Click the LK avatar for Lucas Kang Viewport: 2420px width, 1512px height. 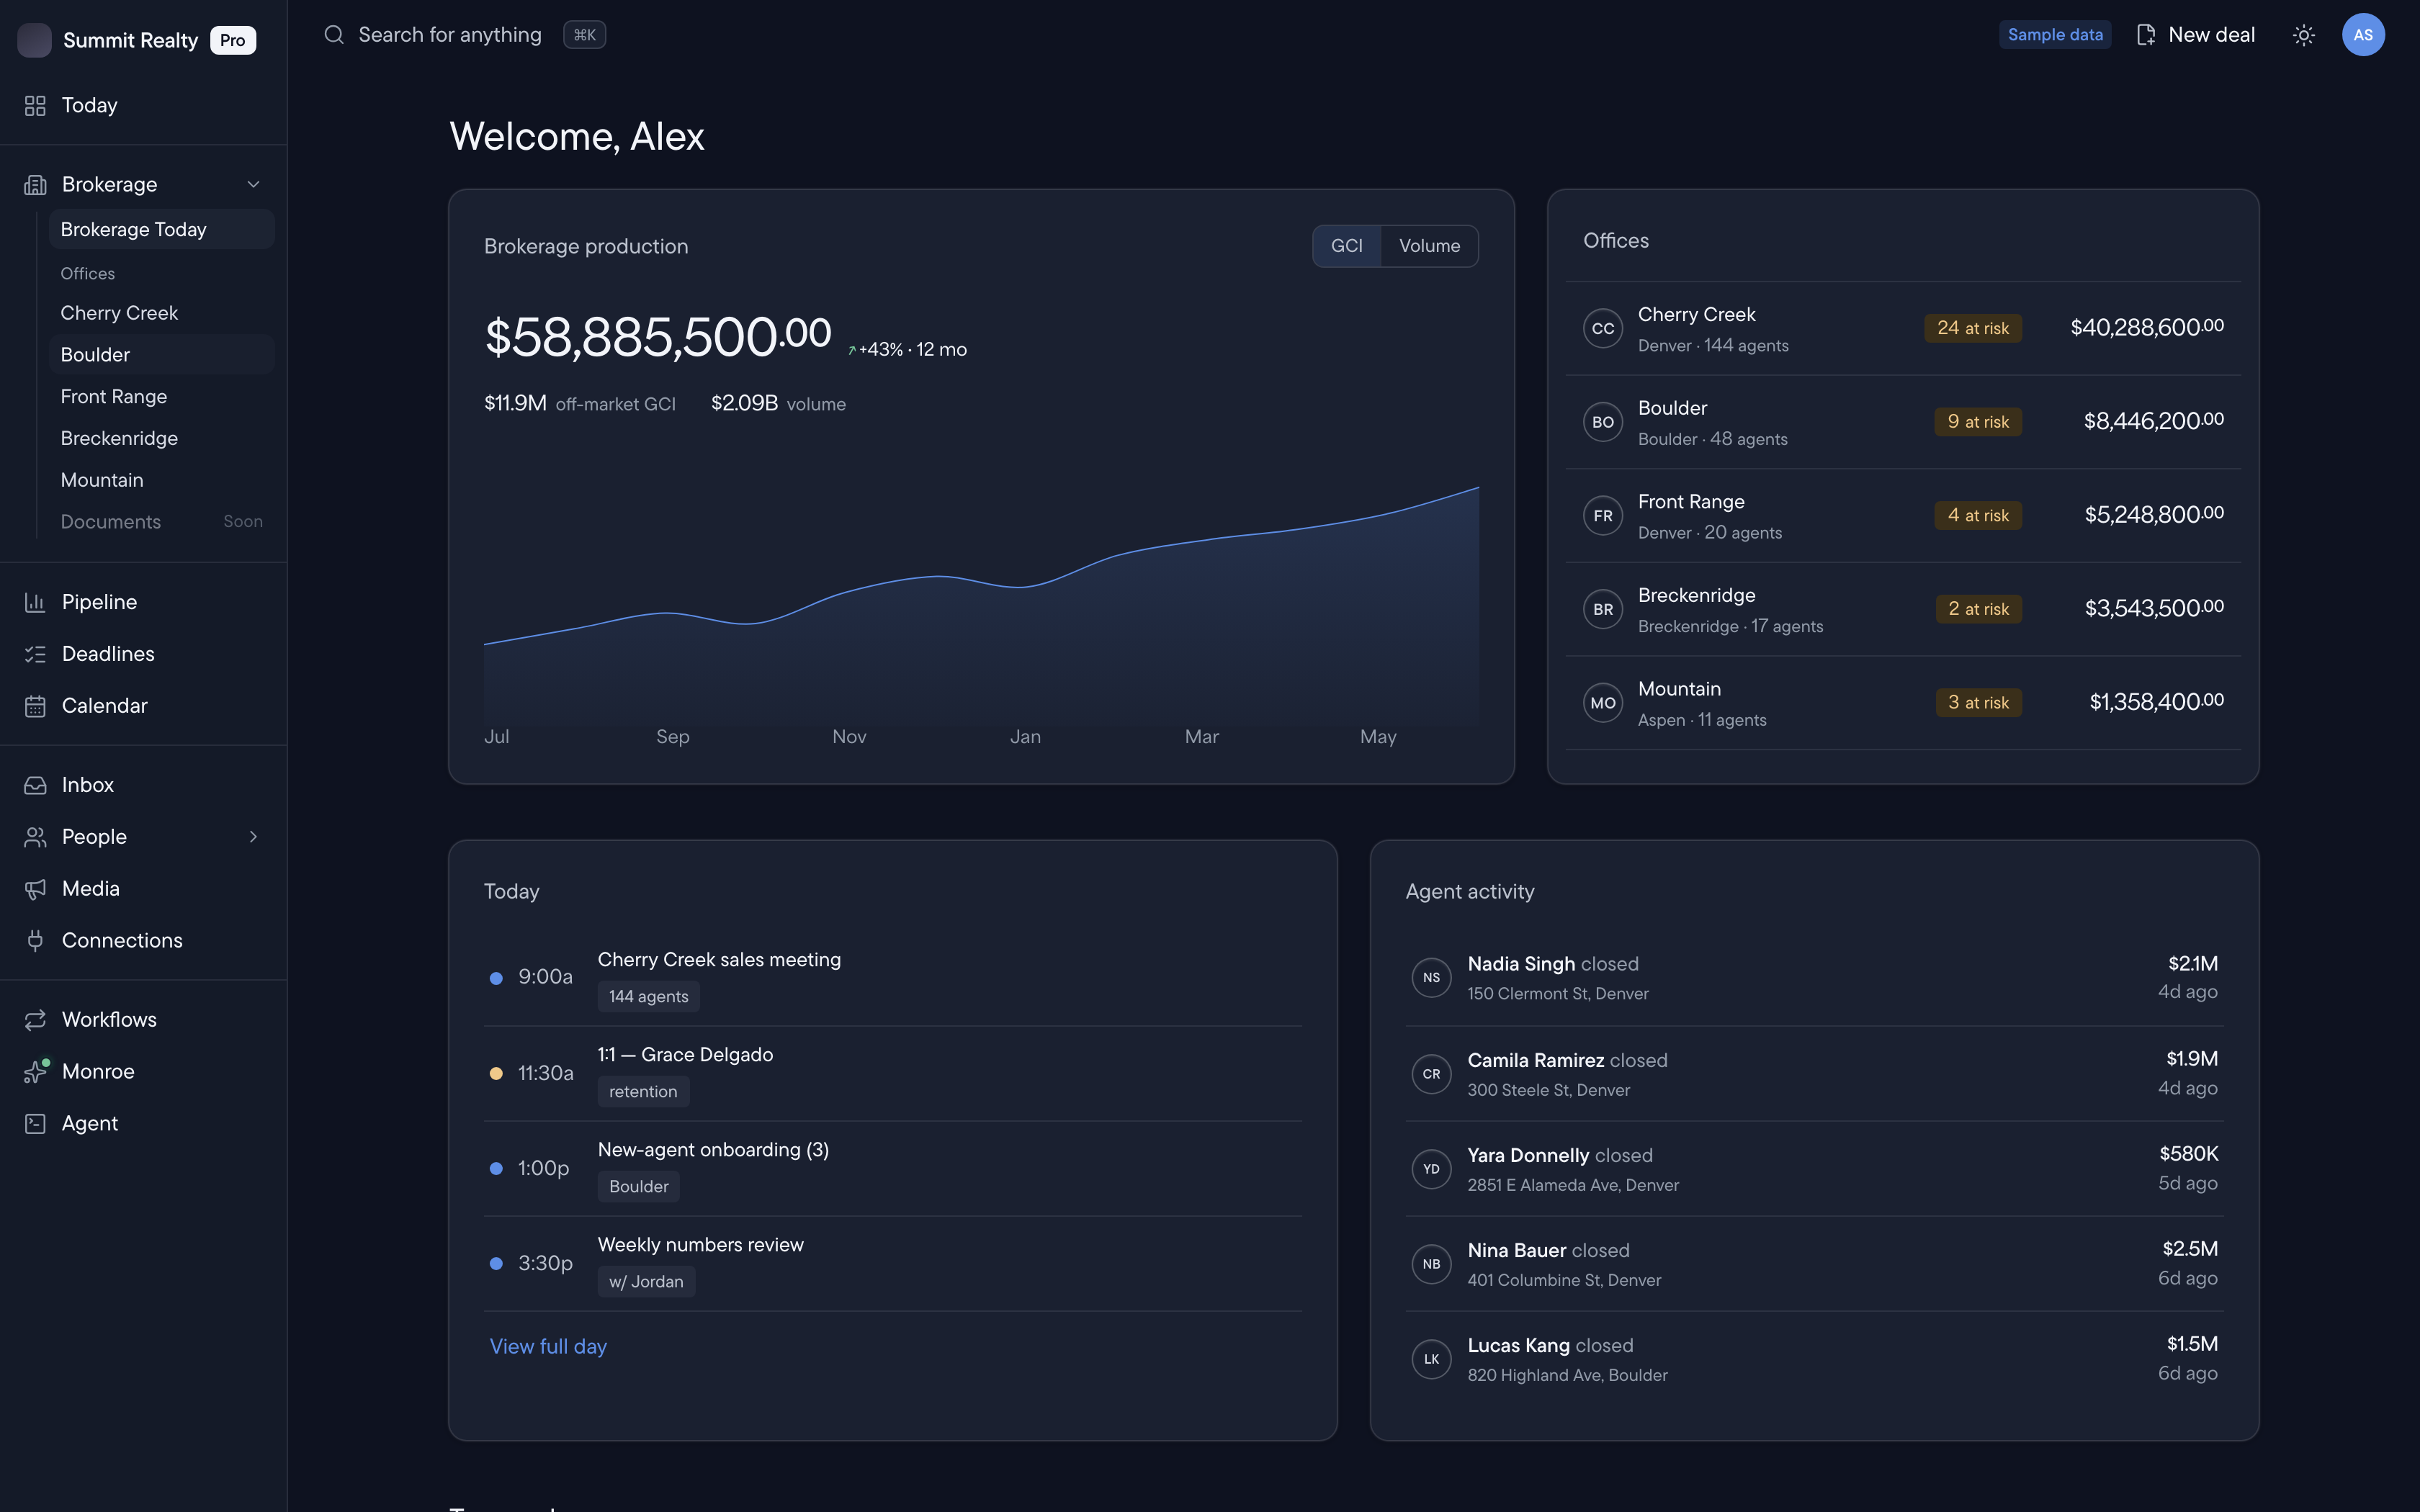(x=1431, y=1359)
